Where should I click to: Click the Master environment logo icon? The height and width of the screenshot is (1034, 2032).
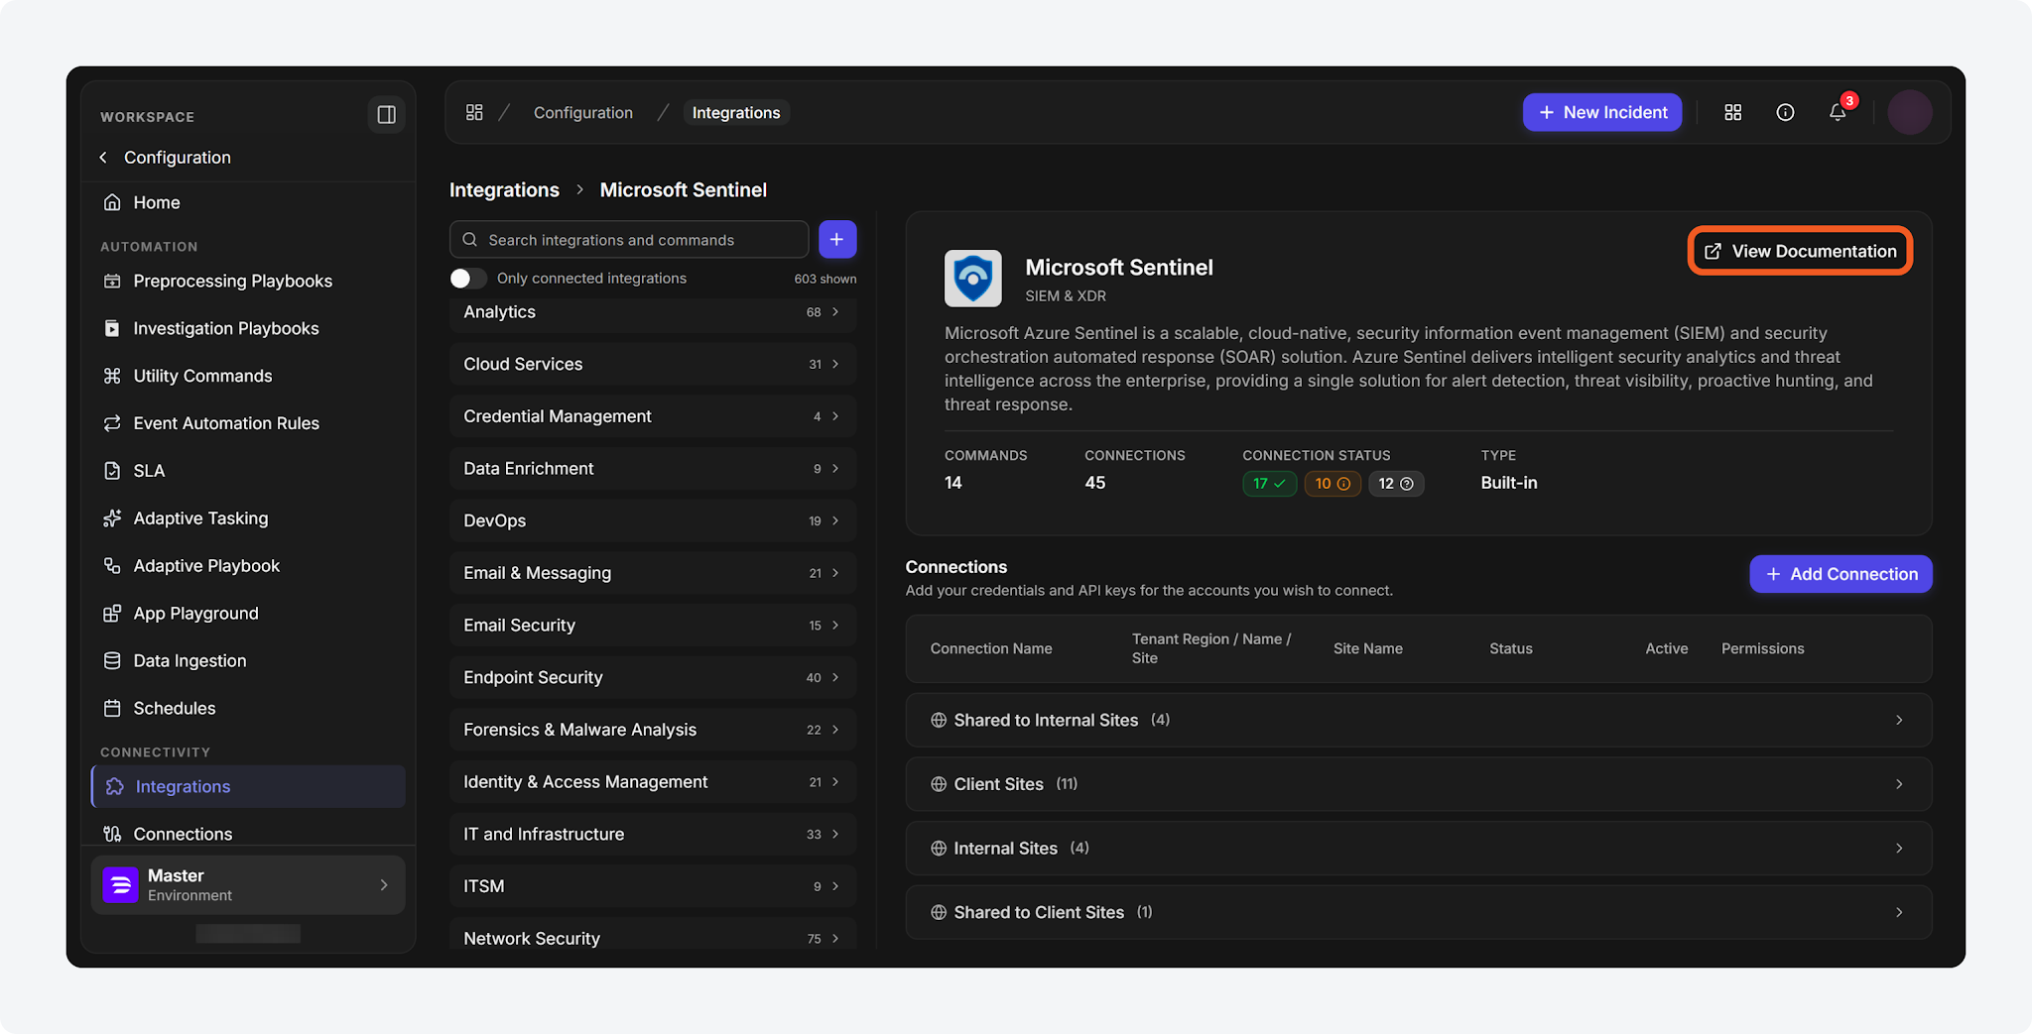coord(120,885)
